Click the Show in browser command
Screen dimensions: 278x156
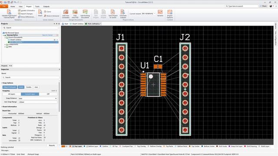click(x=51, y=16)
